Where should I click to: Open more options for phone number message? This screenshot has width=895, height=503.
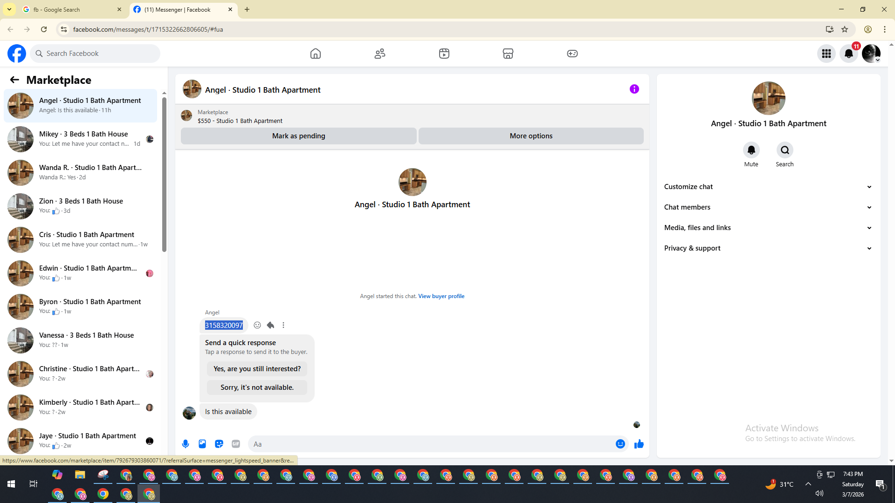tap(283, 325)
